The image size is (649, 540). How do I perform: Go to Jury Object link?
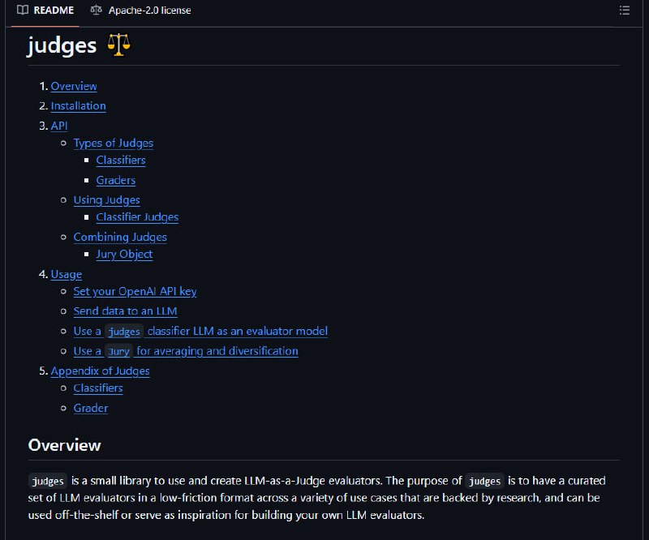point(125,254)
